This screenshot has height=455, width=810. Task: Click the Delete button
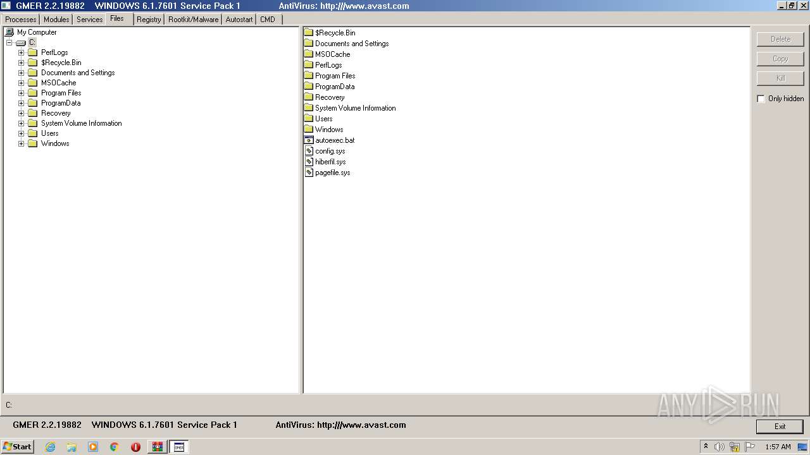point(780,39)
